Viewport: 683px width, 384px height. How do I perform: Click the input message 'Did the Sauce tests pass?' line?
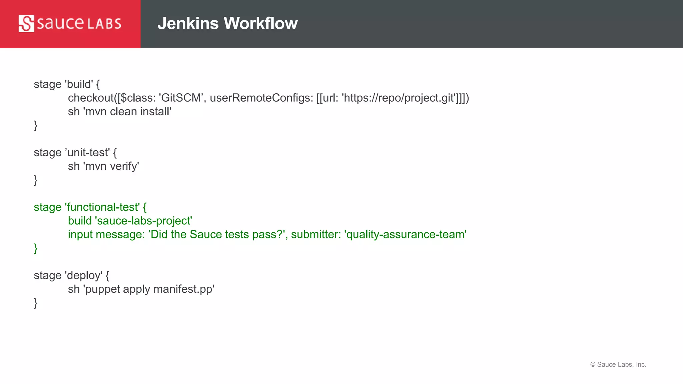(x=267, y=235)
